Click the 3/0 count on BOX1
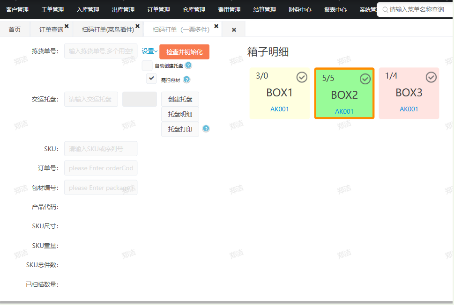This screenshot has width=454, height=305. click(x=262, y=76)
